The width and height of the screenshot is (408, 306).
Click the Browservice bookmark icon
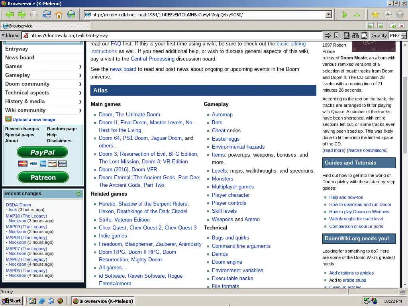(x=336, y=35)
